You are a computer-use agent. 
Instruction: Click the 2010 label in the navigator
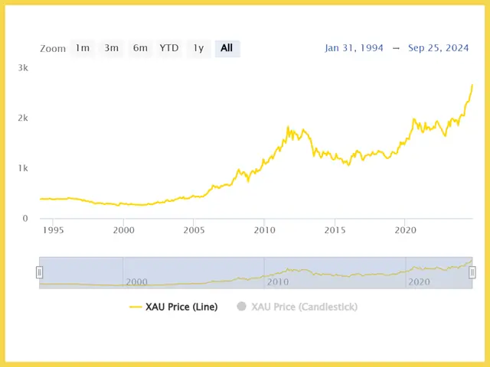click(x=278, y=282)
